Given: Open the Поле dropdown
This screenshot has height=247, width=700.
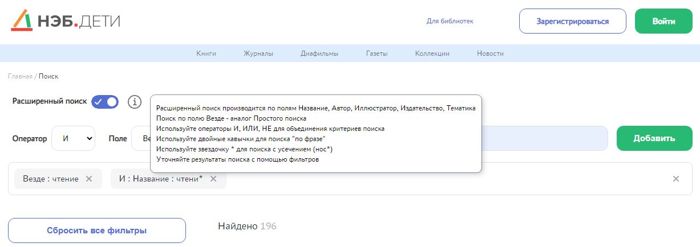Looking at the screenshot, I should 141,138.
